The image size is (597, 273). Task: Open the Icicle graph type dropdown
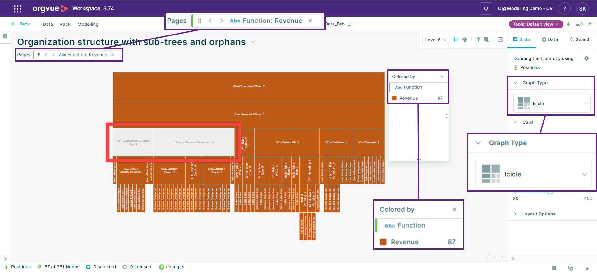coord(552,104)
